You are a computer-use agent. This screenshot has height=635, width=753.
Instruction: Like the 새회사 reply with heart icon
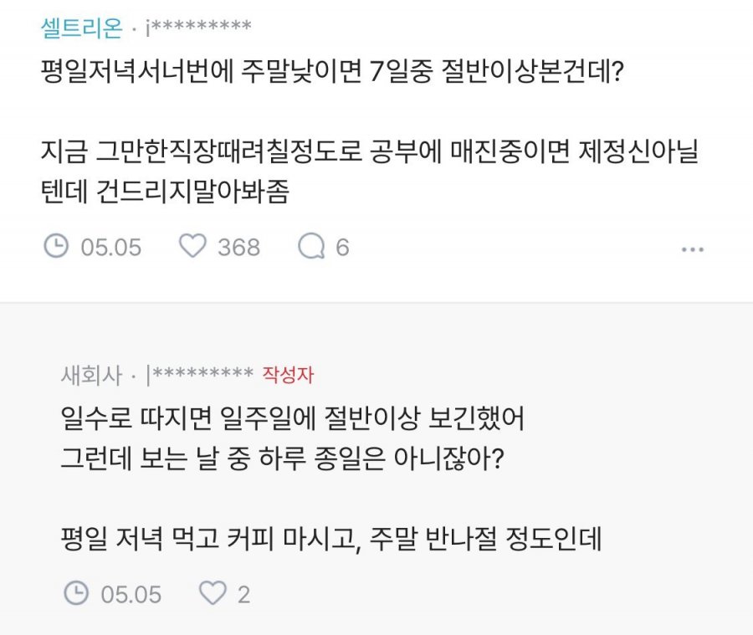[213, 594]
